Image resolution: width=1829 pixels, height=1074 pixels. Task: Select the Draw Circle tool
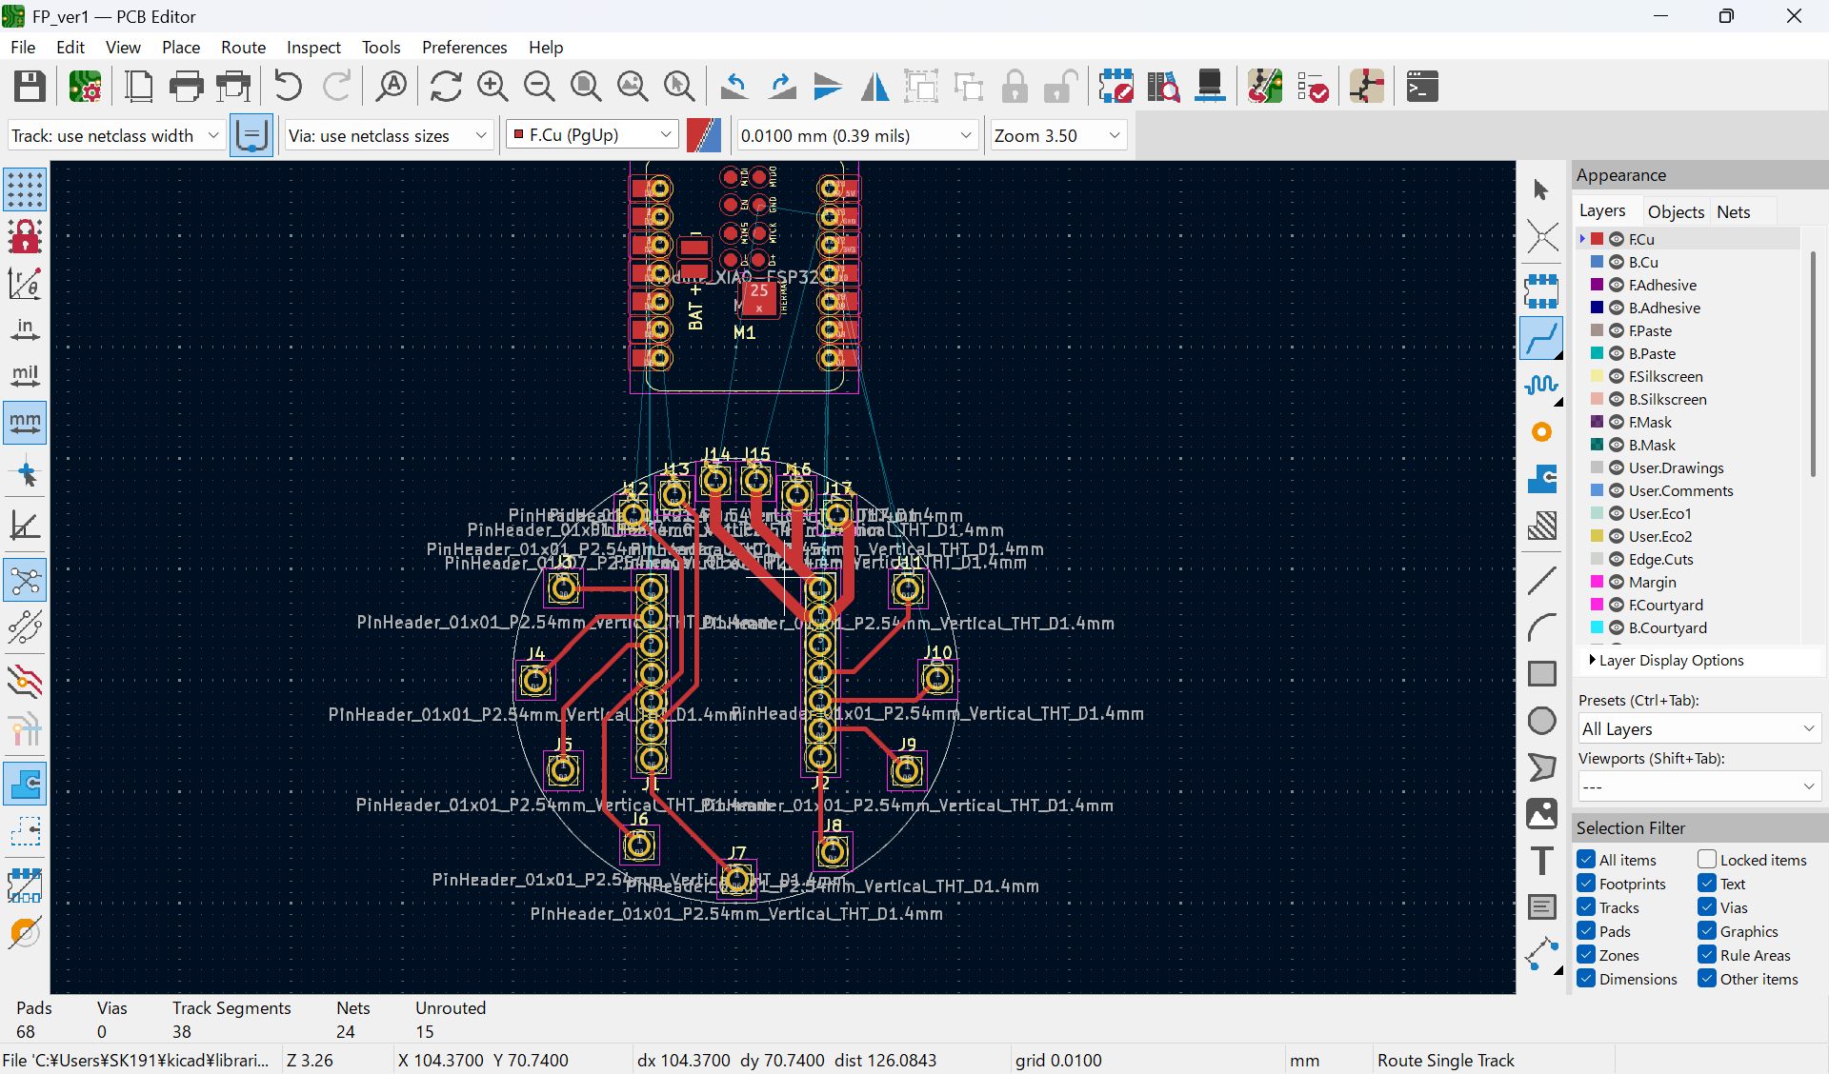point(1541,721)
